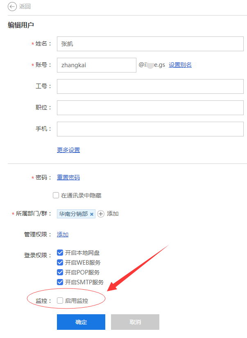Open the 设置别名 link
Image resolution: width=247 pixels, height=338 pixels.
180,65
